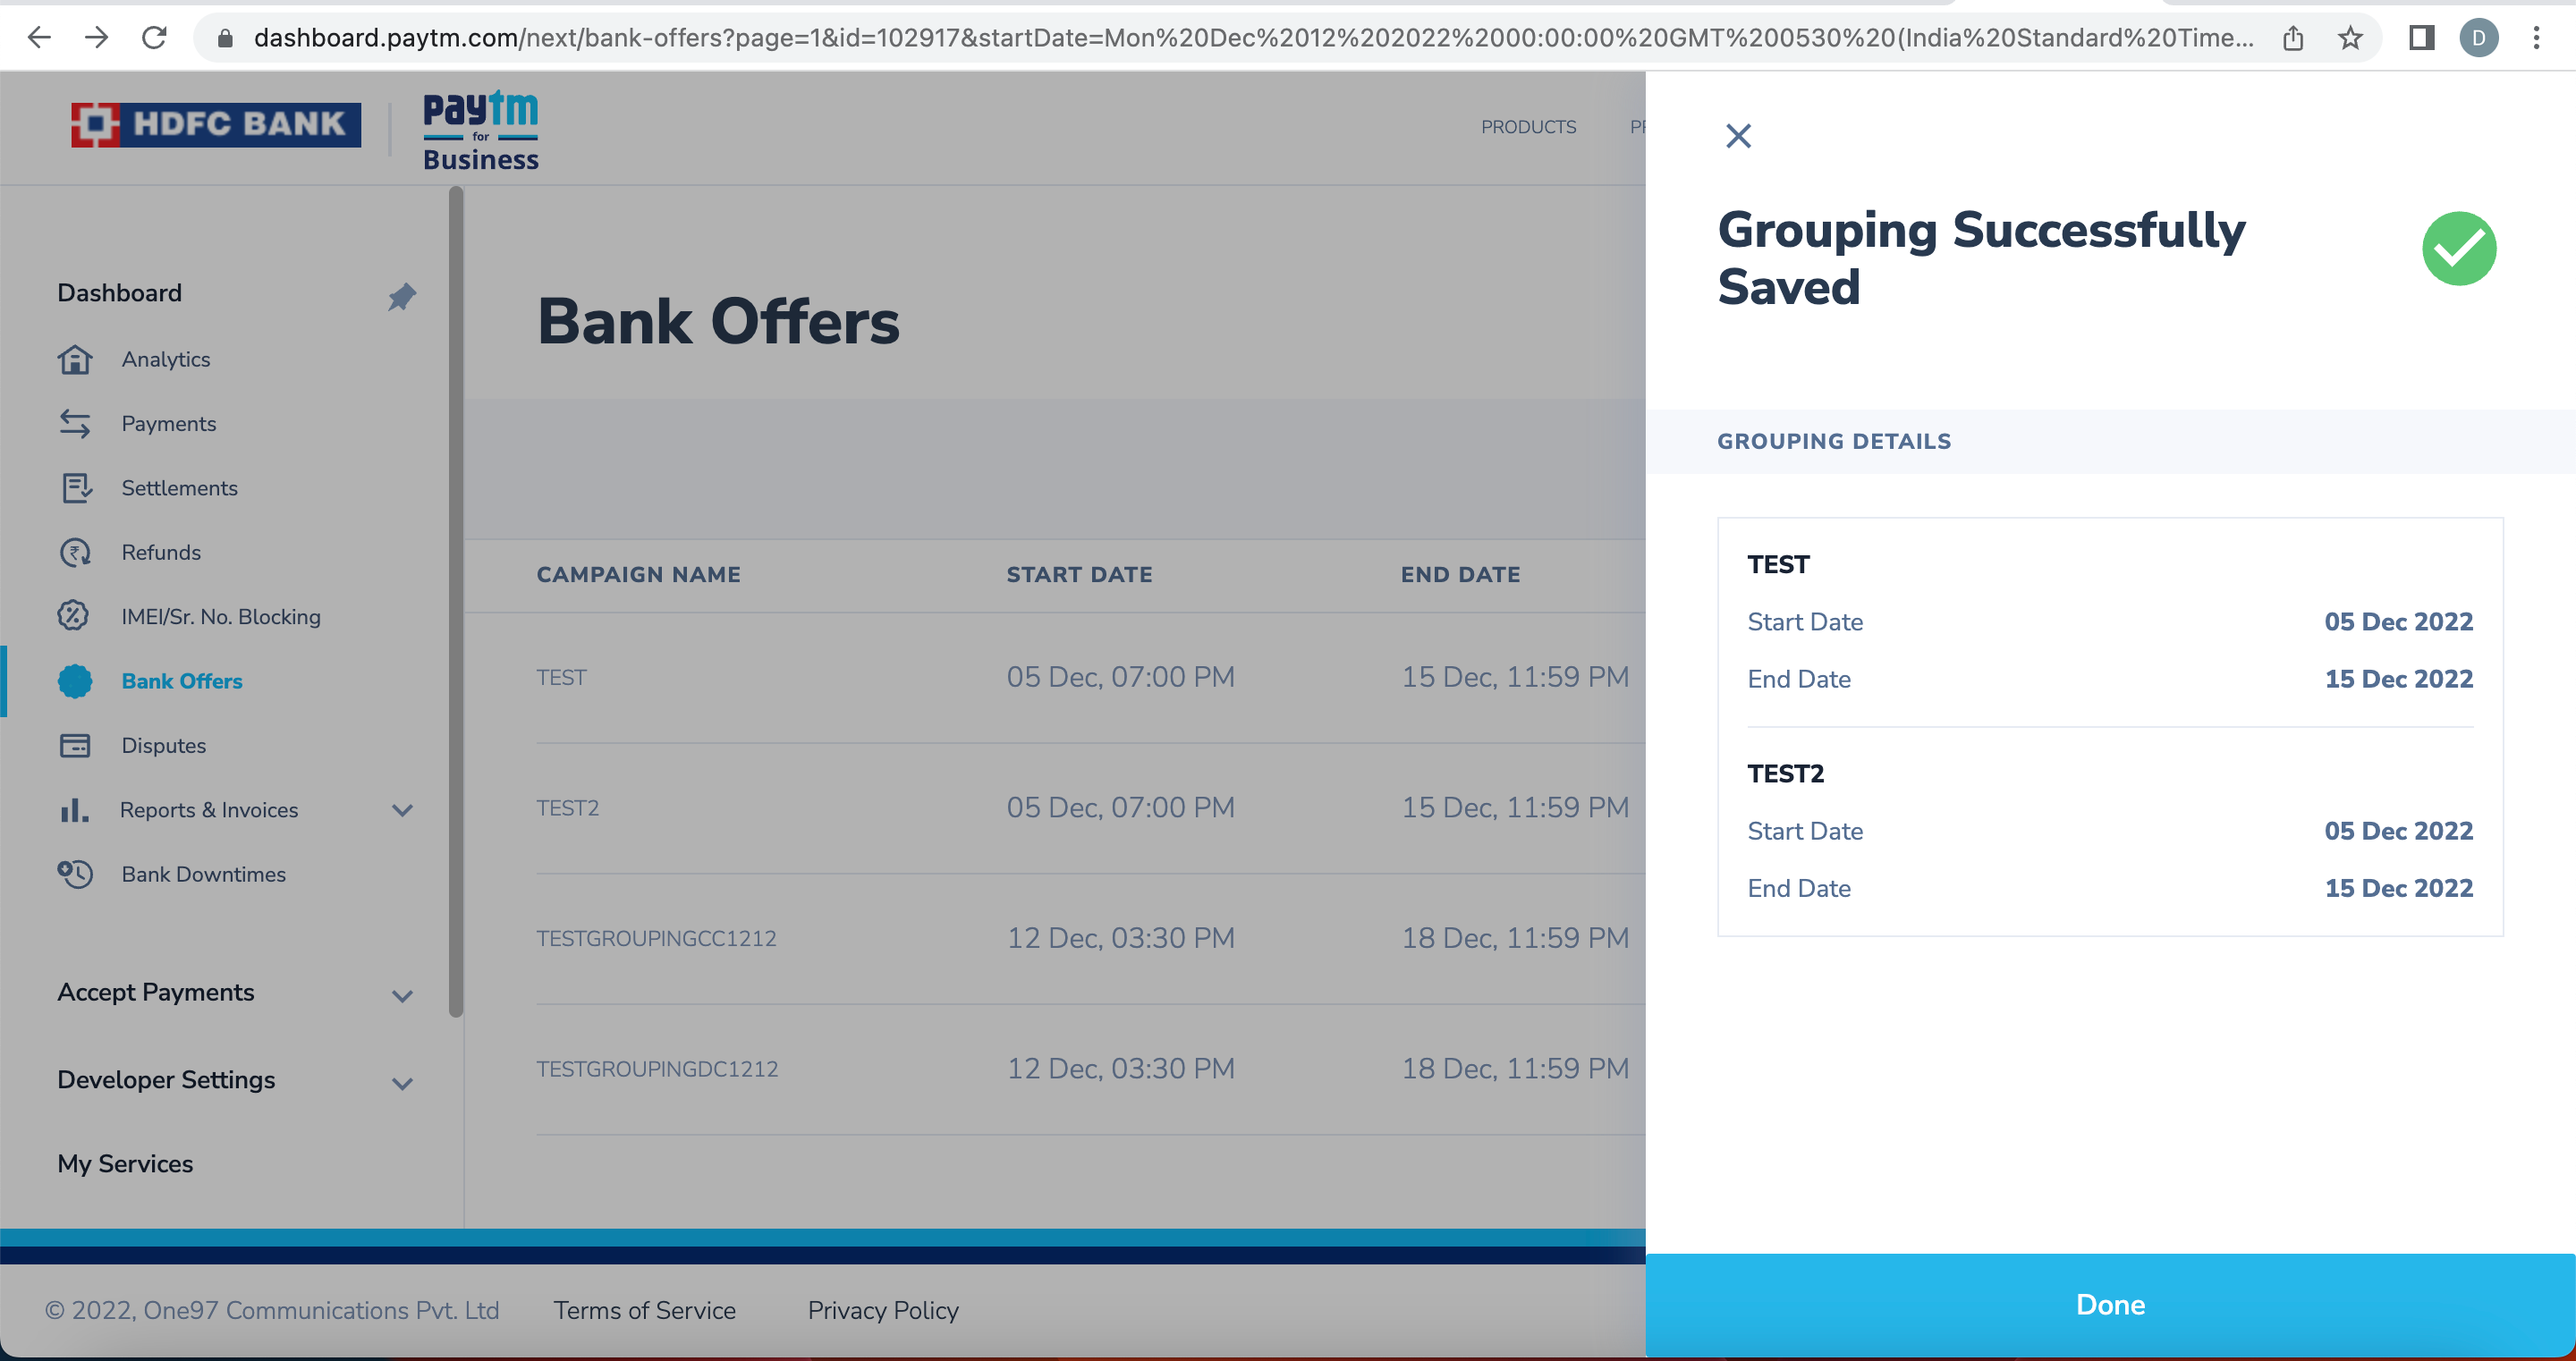Expand the Developer Settings section

pyautogui.click(x=402, y=1083)
